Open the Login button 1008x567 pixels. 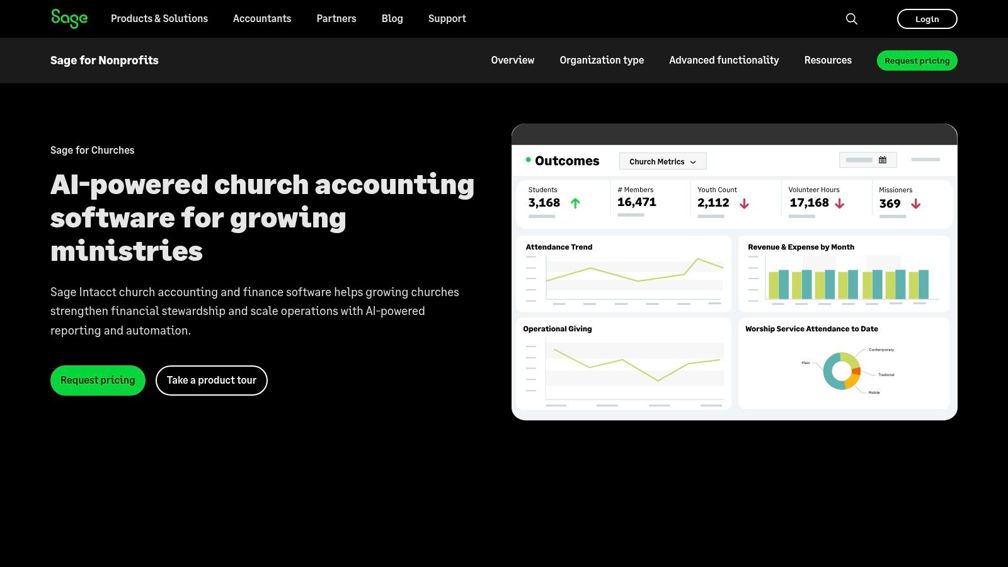coord(927,19)
